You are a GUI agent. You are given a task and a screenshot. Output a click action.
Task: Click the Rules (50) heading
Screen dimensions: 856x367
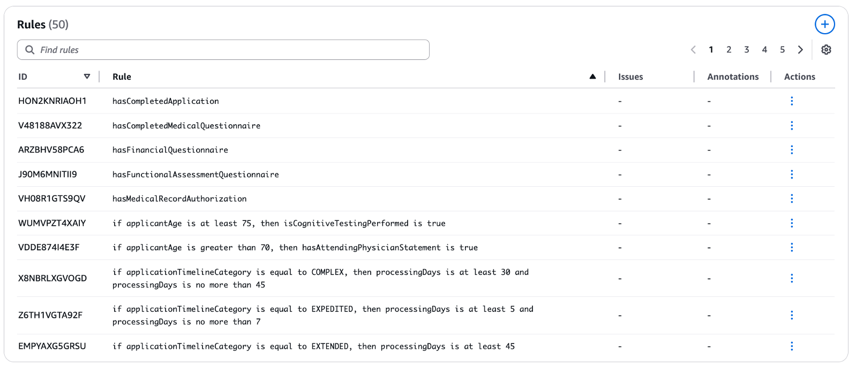[43, 25]
